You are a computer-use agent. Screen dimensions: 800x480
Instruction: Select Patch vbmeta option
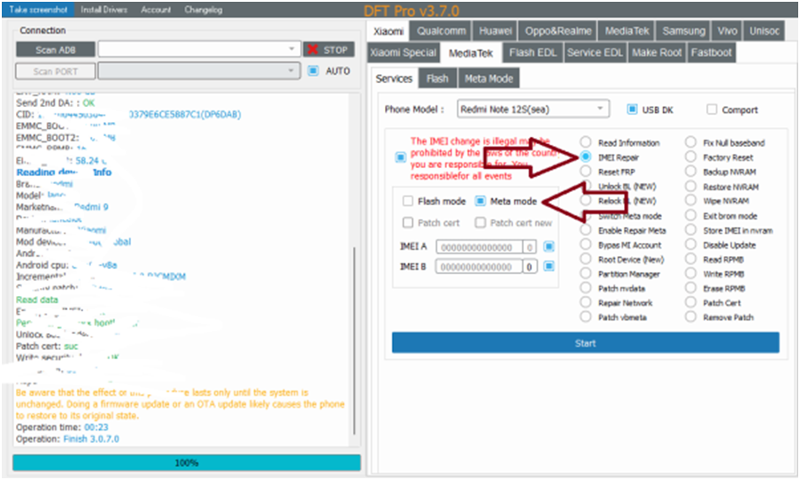coord(586,317)
